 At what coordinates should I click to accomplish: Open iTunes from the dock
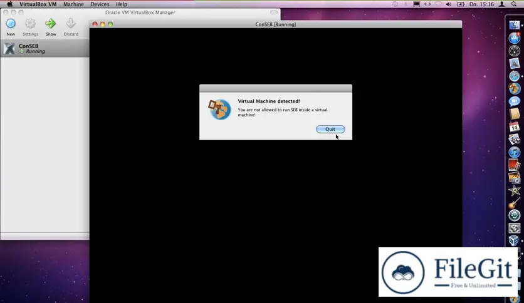pyautogui.click(x=515, y=152)
